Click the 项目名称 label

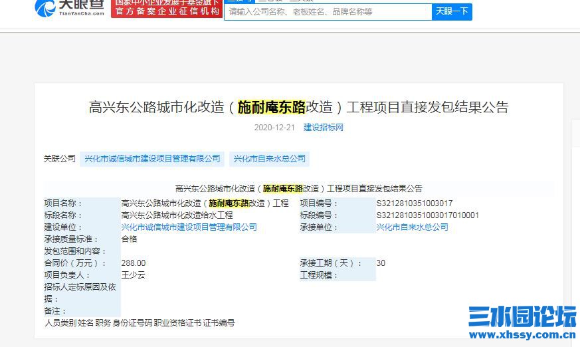tap(63, 203)
